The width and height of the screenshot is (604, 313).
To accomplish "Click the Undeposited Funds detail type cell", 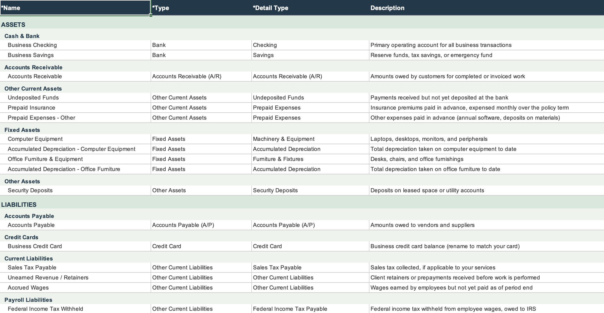I will click(310, 98).
